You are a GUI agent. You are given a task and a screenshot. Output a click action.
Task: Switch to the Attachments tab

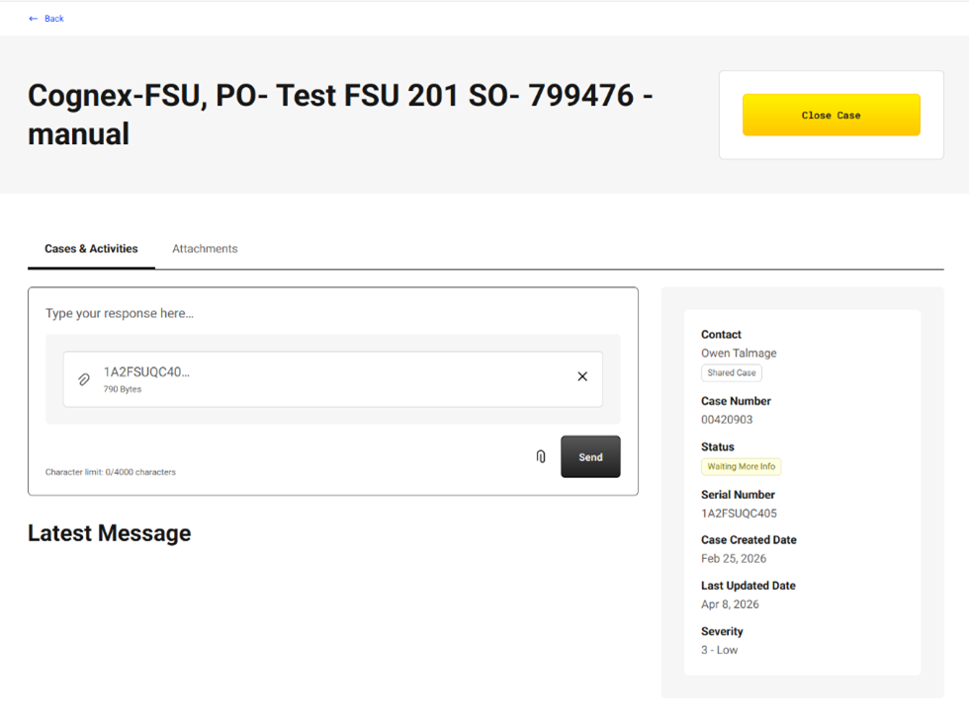pyautogui.click(x=205, y=249)
